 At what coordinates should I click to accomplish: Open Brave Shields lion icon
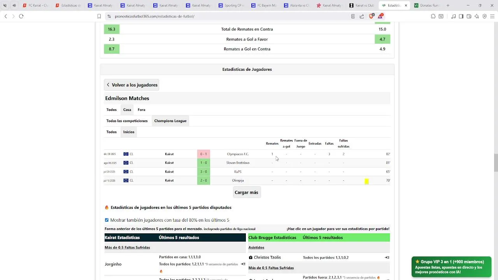click(x=372, y=16)
